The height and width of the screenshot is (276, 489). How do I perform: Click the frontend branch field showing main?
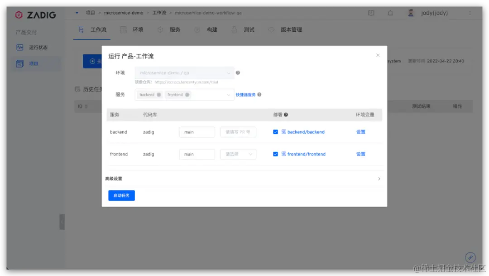[197, 154]
